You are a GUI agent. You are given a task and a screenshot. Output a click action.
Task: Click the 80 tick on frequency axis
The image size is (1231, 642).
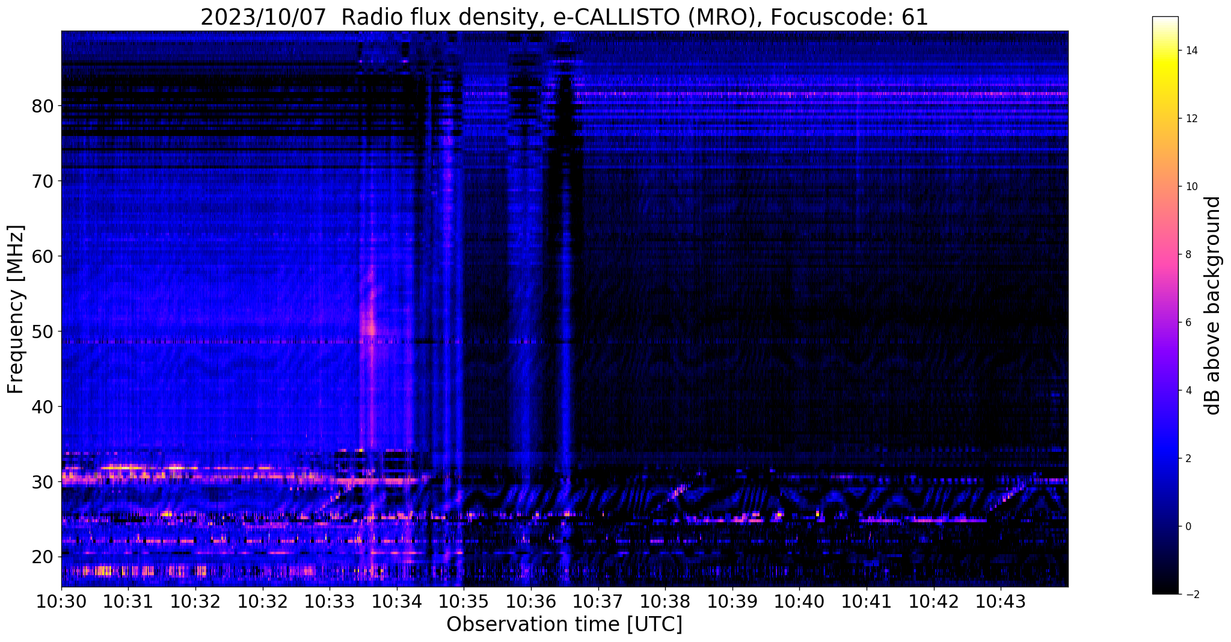coord(43,106)
